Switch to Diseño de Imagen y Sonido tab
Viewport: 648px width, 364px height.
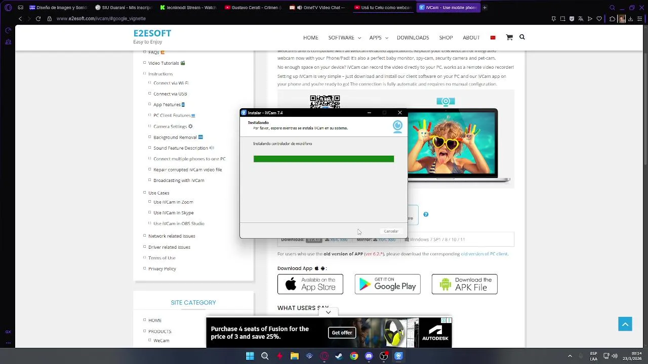click(58, 8)
